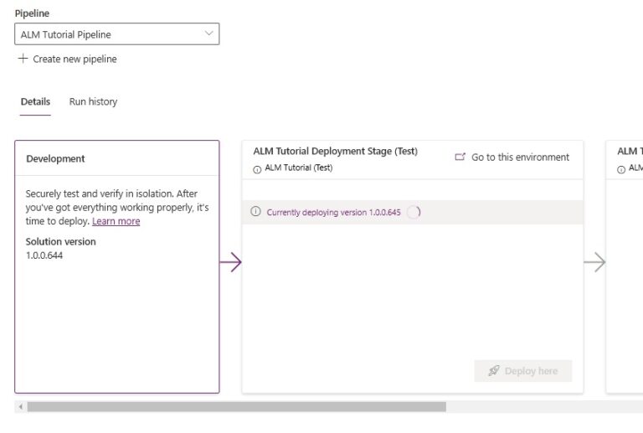Click the Go to this environment icon
The width and height of the screenshot is (643, 433).
click(x=460, y=157)
